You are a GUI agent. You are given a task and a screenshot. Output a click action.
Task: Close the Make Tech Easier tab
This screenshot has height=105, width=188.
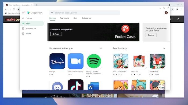32,5
